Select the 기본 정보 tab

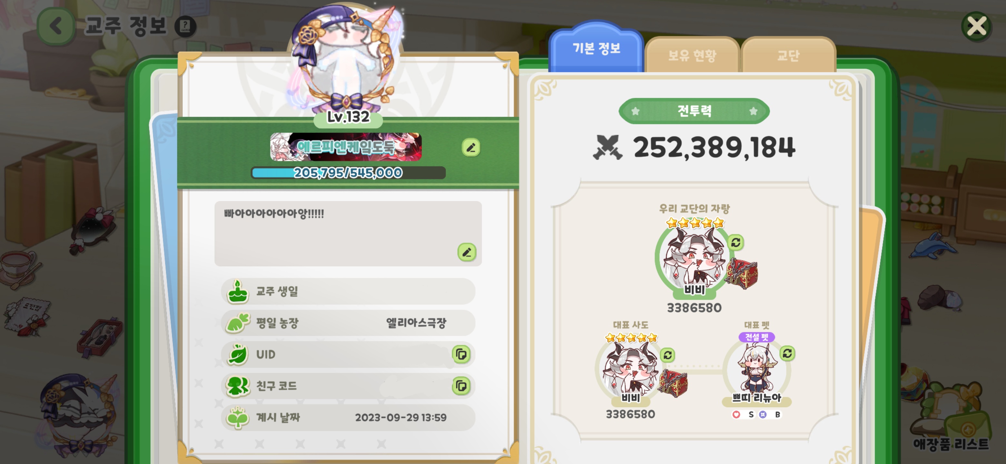point(596,48)
